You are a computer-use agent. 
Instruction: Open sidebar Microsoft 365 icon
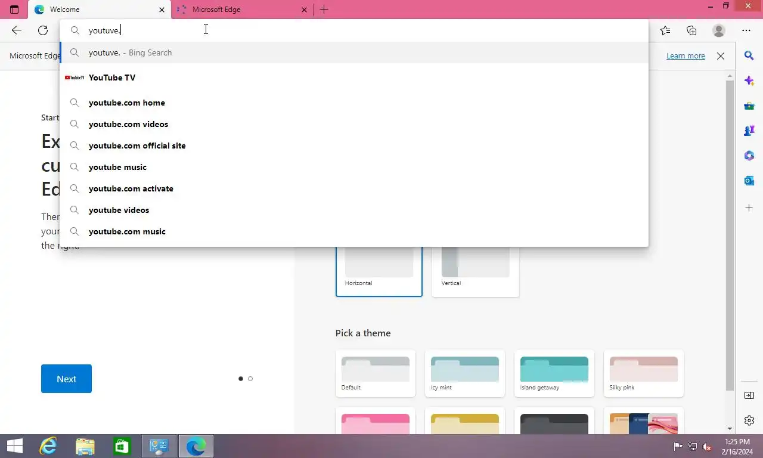tap(749, 156)
